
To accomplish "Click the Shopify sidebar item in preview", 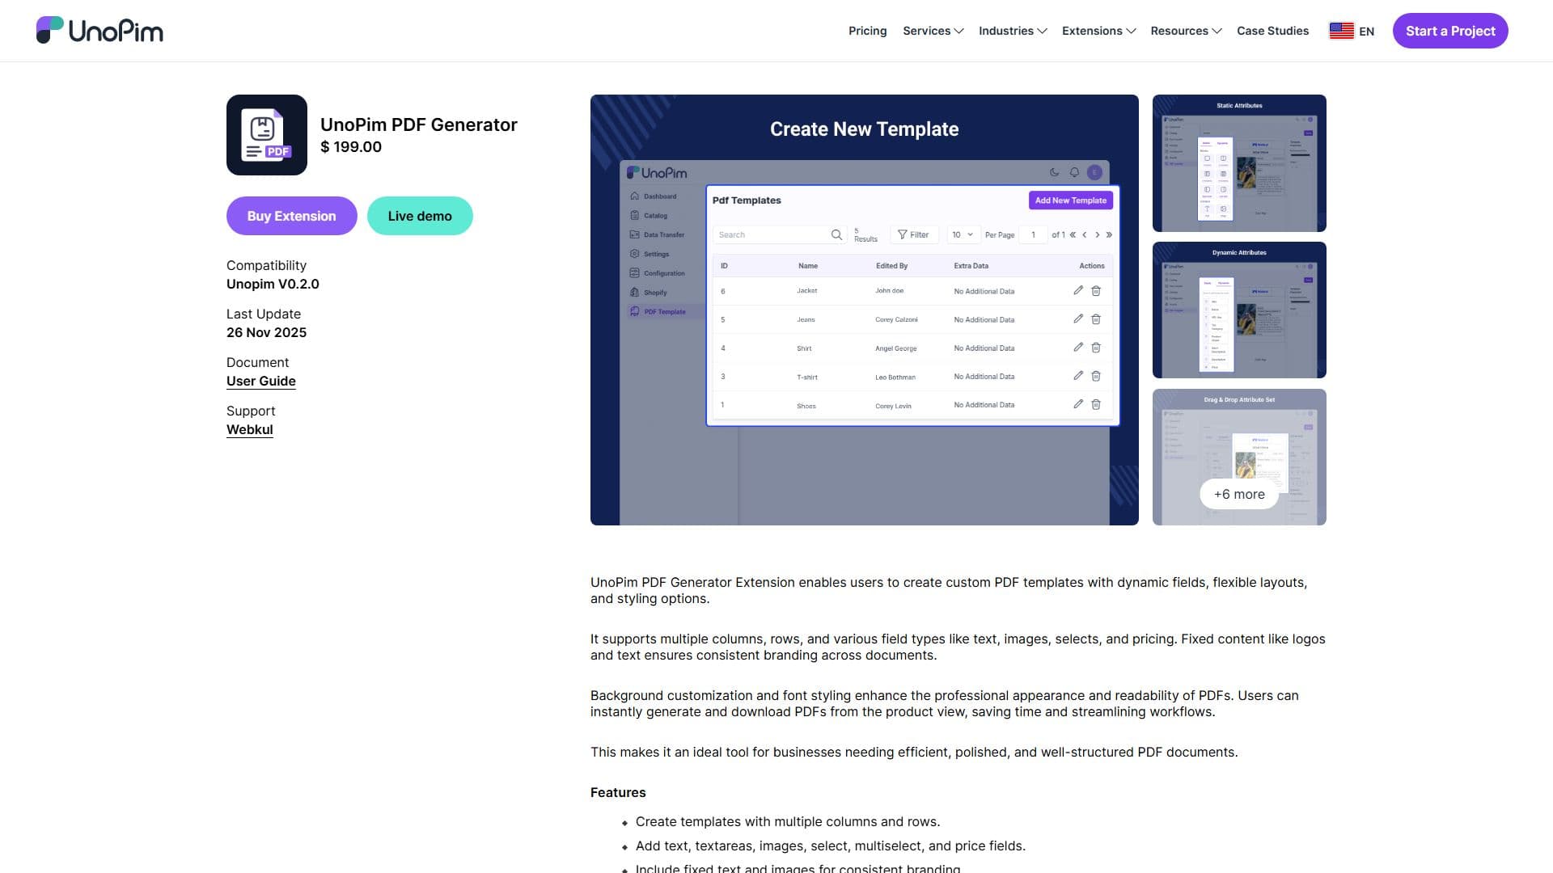I will (649, 293).
